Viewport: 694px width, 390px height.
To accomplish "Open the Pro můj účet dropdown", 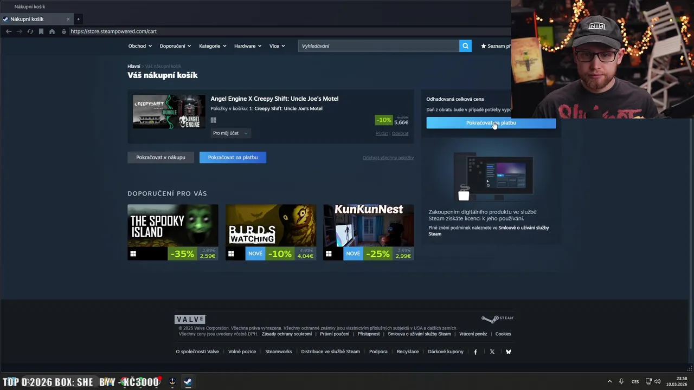I will click(x=230, y=133).
